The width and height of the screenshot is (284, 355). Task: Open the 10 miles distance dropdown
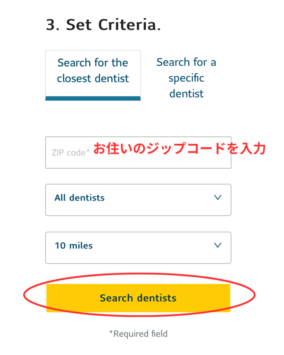(138, 248)
